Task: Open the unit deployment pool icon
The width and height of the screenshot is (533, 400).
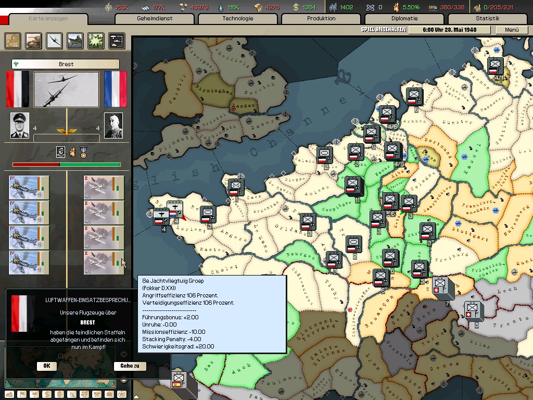Action: 117,41
